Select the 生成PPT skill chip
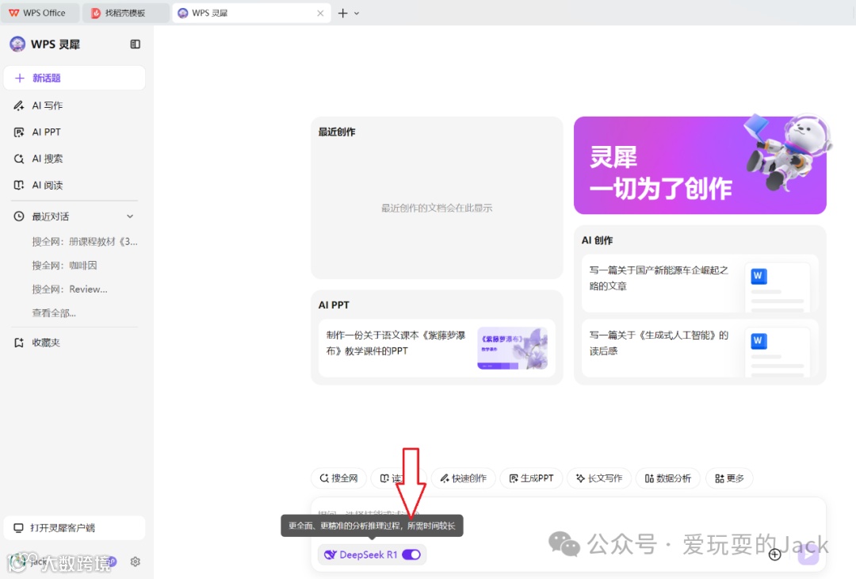 click(x=531, y=478)
